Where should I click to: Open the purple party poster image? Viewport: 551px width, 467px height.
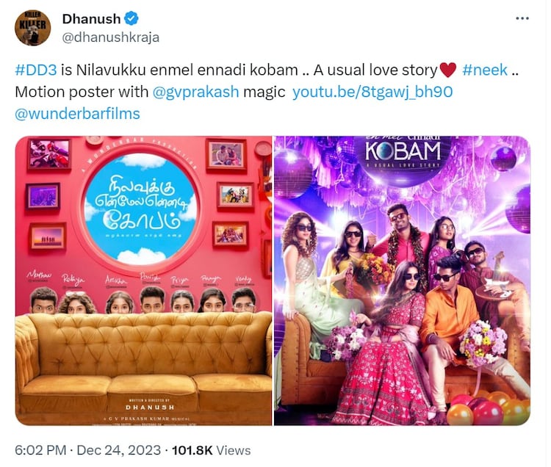point(403,281)
